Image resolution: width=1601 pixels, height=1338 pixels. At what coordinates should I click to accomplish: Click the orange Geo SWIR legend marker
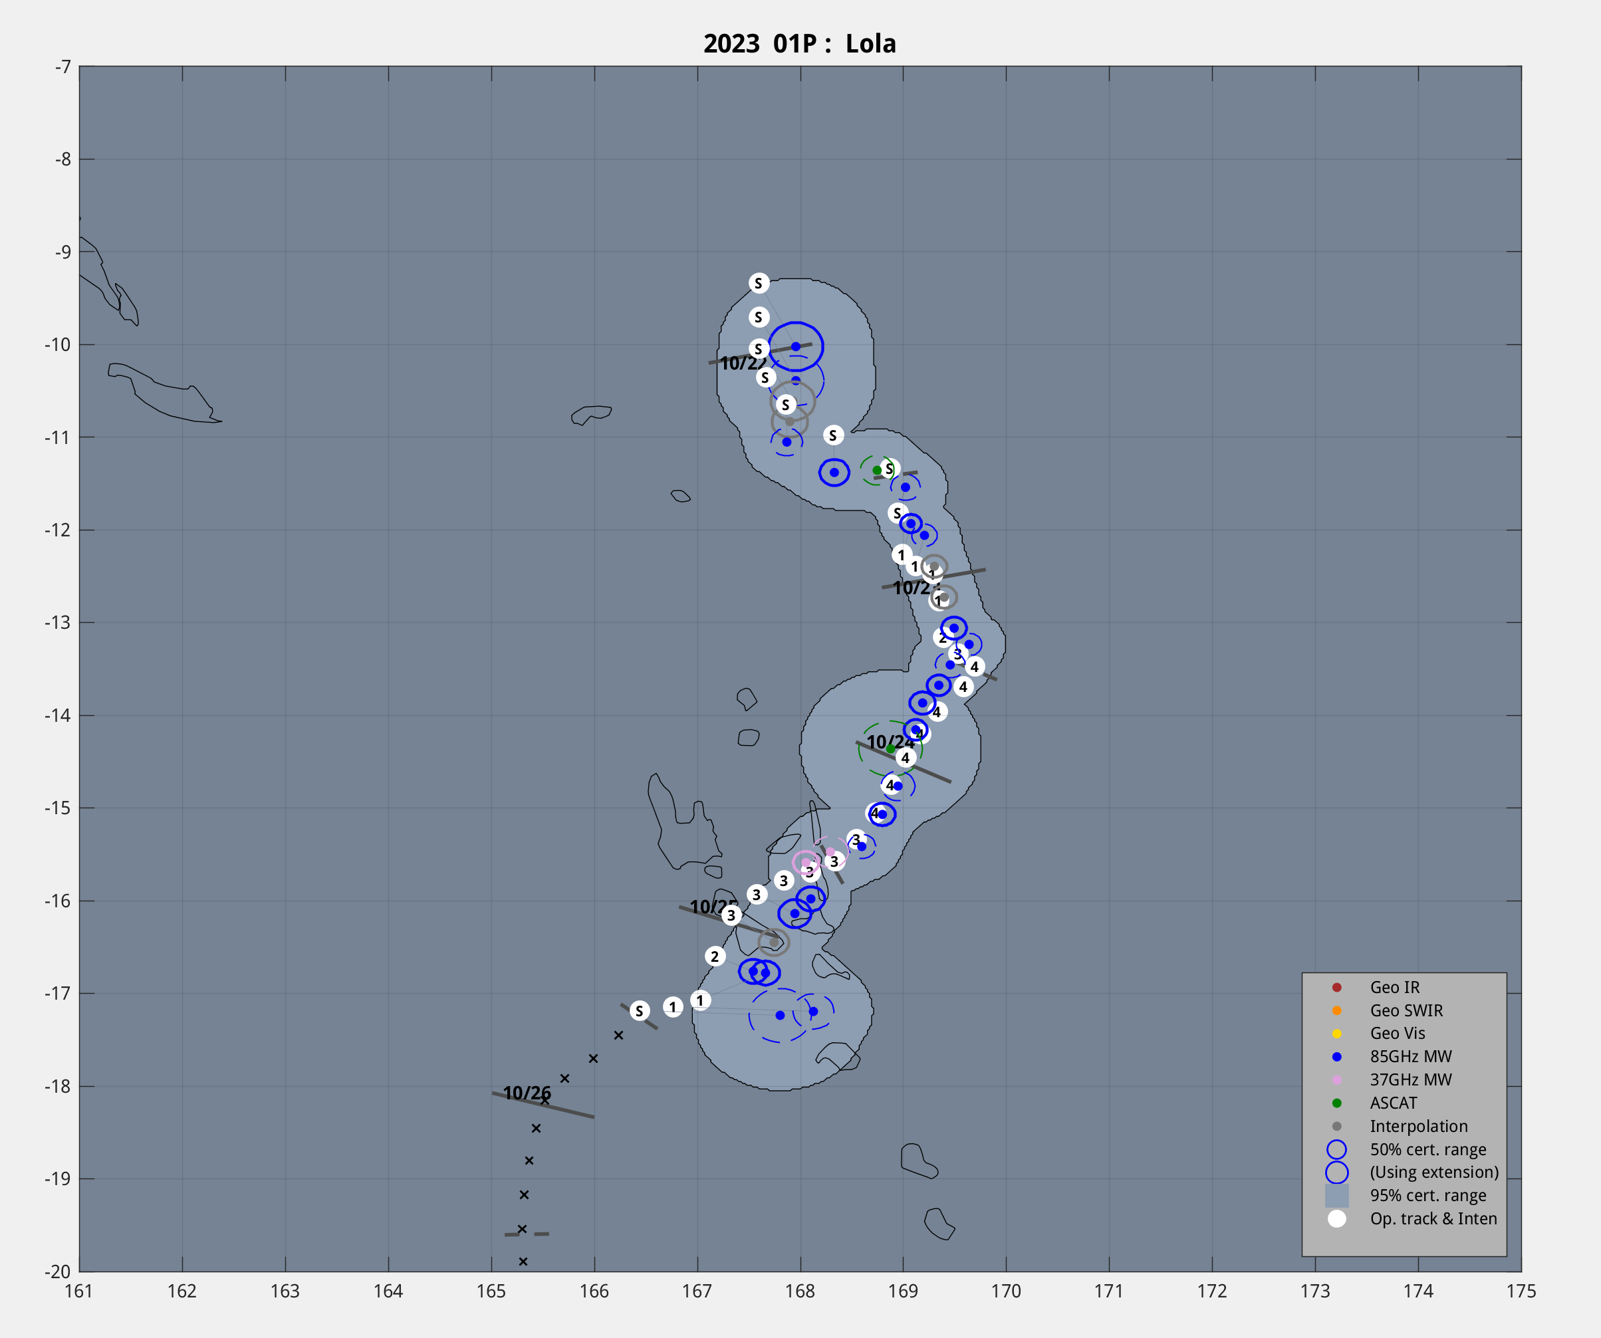click(x=1336, y=1010)
